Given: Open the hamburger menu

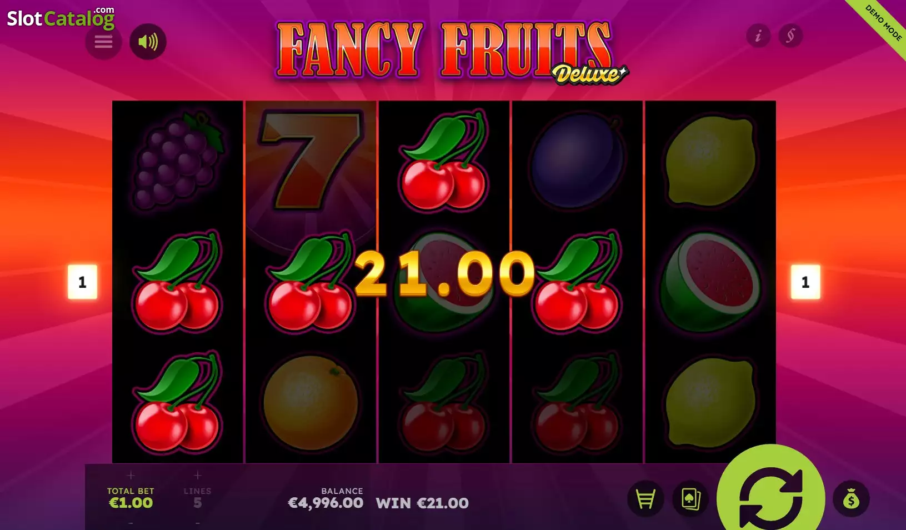Looking at the screenshot, I should point(103,42).
